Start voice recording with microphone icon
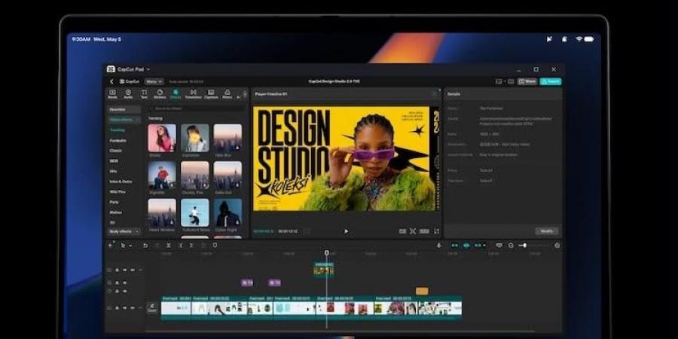678x339 pixels. [x=439, y=245]
